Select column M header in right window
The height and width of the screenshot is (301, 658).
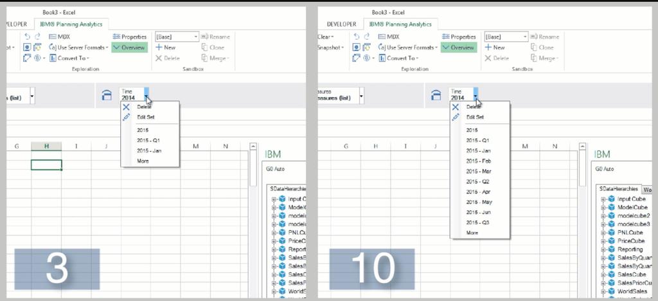(x=524, y=146)
